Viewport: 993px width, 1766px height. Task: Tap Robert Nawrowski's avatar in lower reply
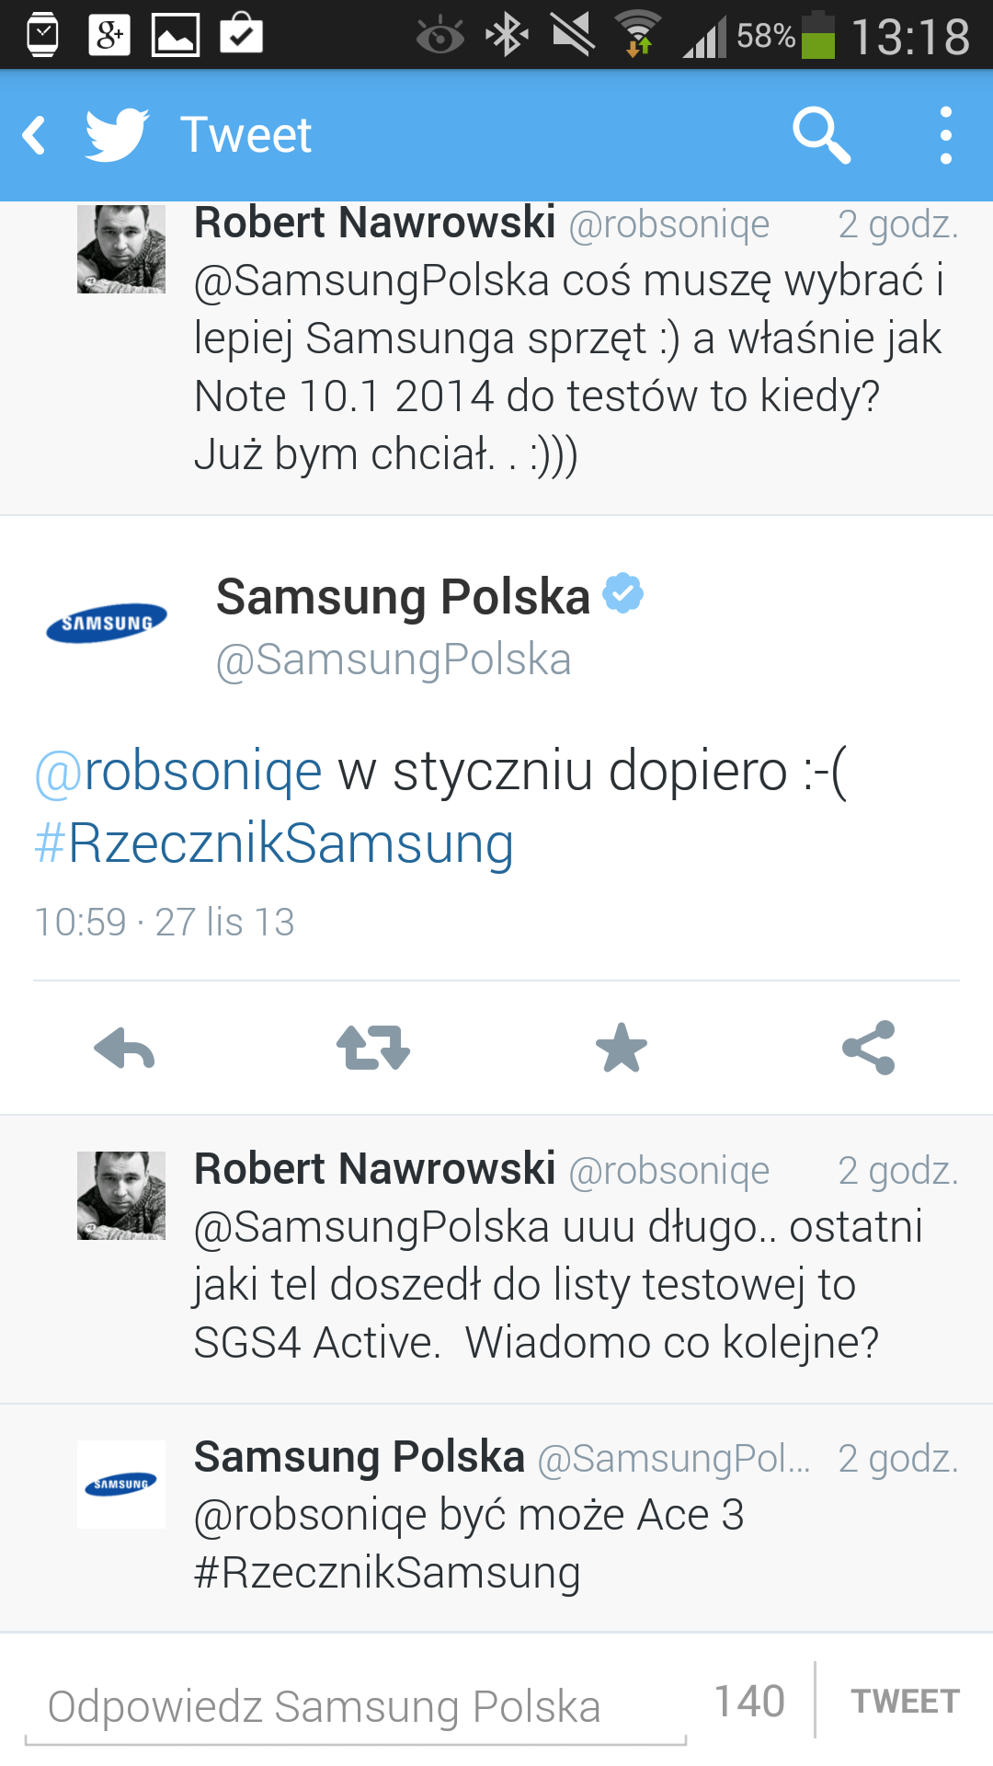[121, 1195]
